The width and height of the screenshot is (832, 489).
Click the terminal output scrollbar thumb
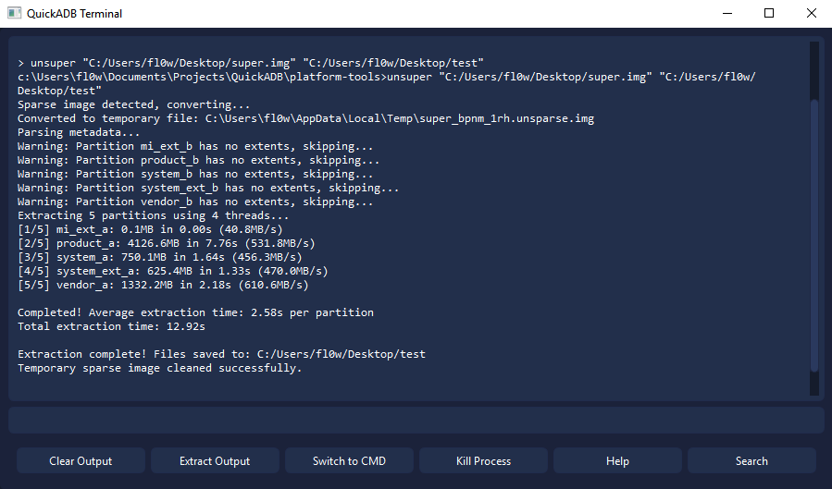click(814, 235)
